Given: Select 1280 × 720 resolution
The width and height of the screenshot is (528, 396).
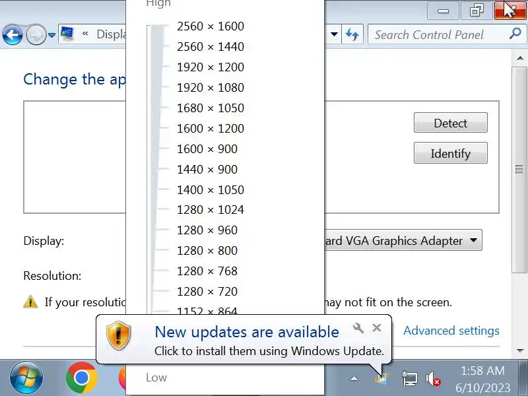Looking at the screenshot, I should point(207,292).
